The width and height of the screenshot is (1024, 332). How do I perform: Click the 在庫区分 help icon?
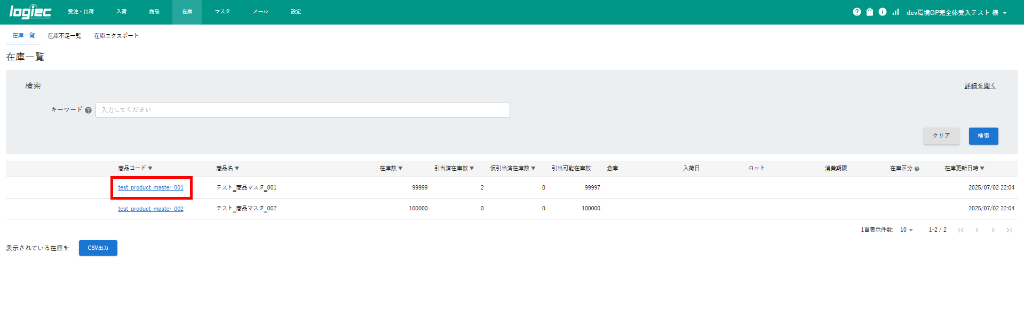917,169
